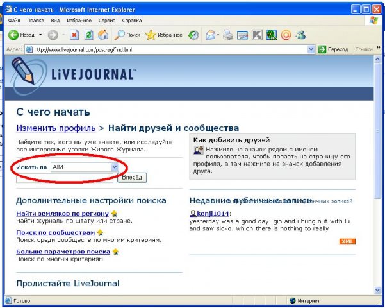Open the browser History icon
This screenshot has height=308, width=385.
pyautogui.click(x=193, y=35)
